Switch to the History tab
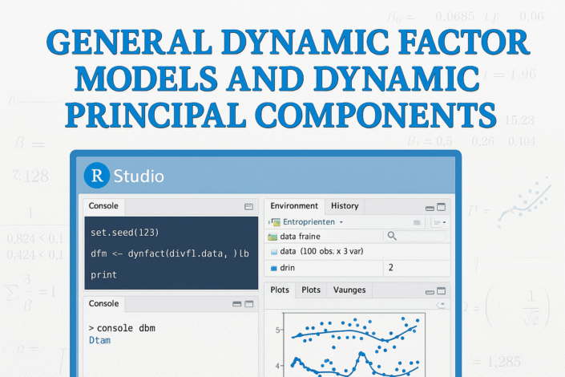The height and width of the screenshot is (377, 565). pos(345,206)
